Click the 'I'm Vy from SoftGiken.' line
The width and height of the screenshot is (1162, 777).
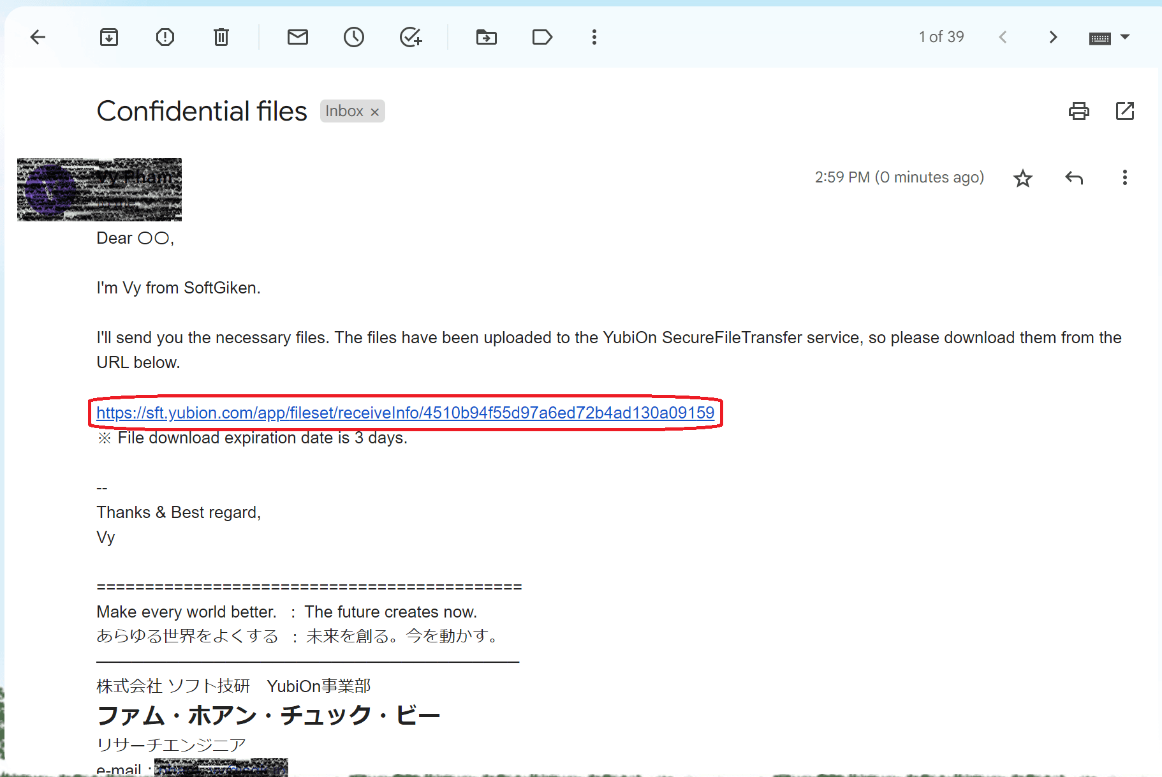(179, 288)
